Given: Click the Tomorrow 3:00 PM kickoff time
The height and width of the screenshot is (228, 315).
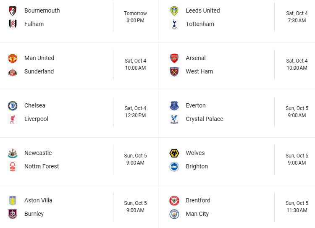Looking at the screenshot, I should (135, 17).
